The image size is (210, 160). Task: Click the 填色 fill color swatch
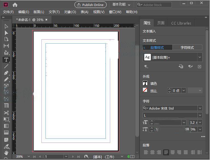point(145,83)
